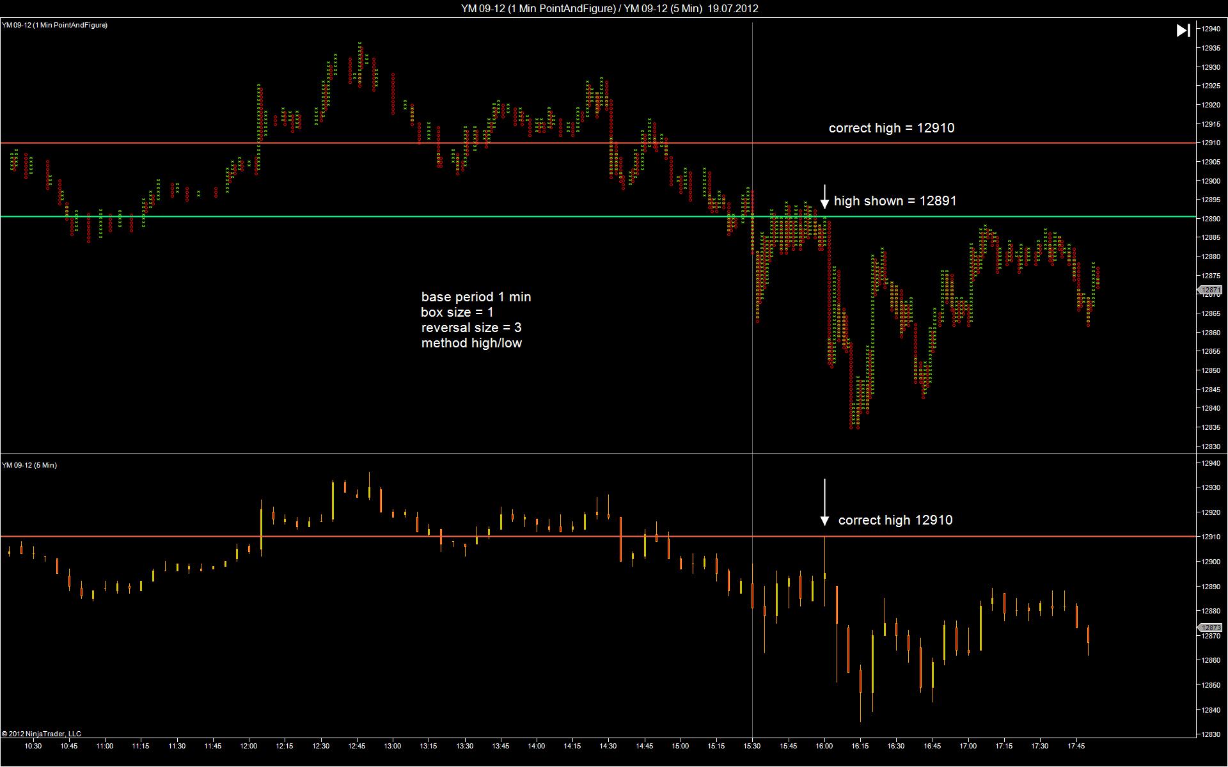Image resolution: width=1228 pixels, height=767 pixels.
Task: Click the 12940 label on upper price axis
Action: [1210, 29]
